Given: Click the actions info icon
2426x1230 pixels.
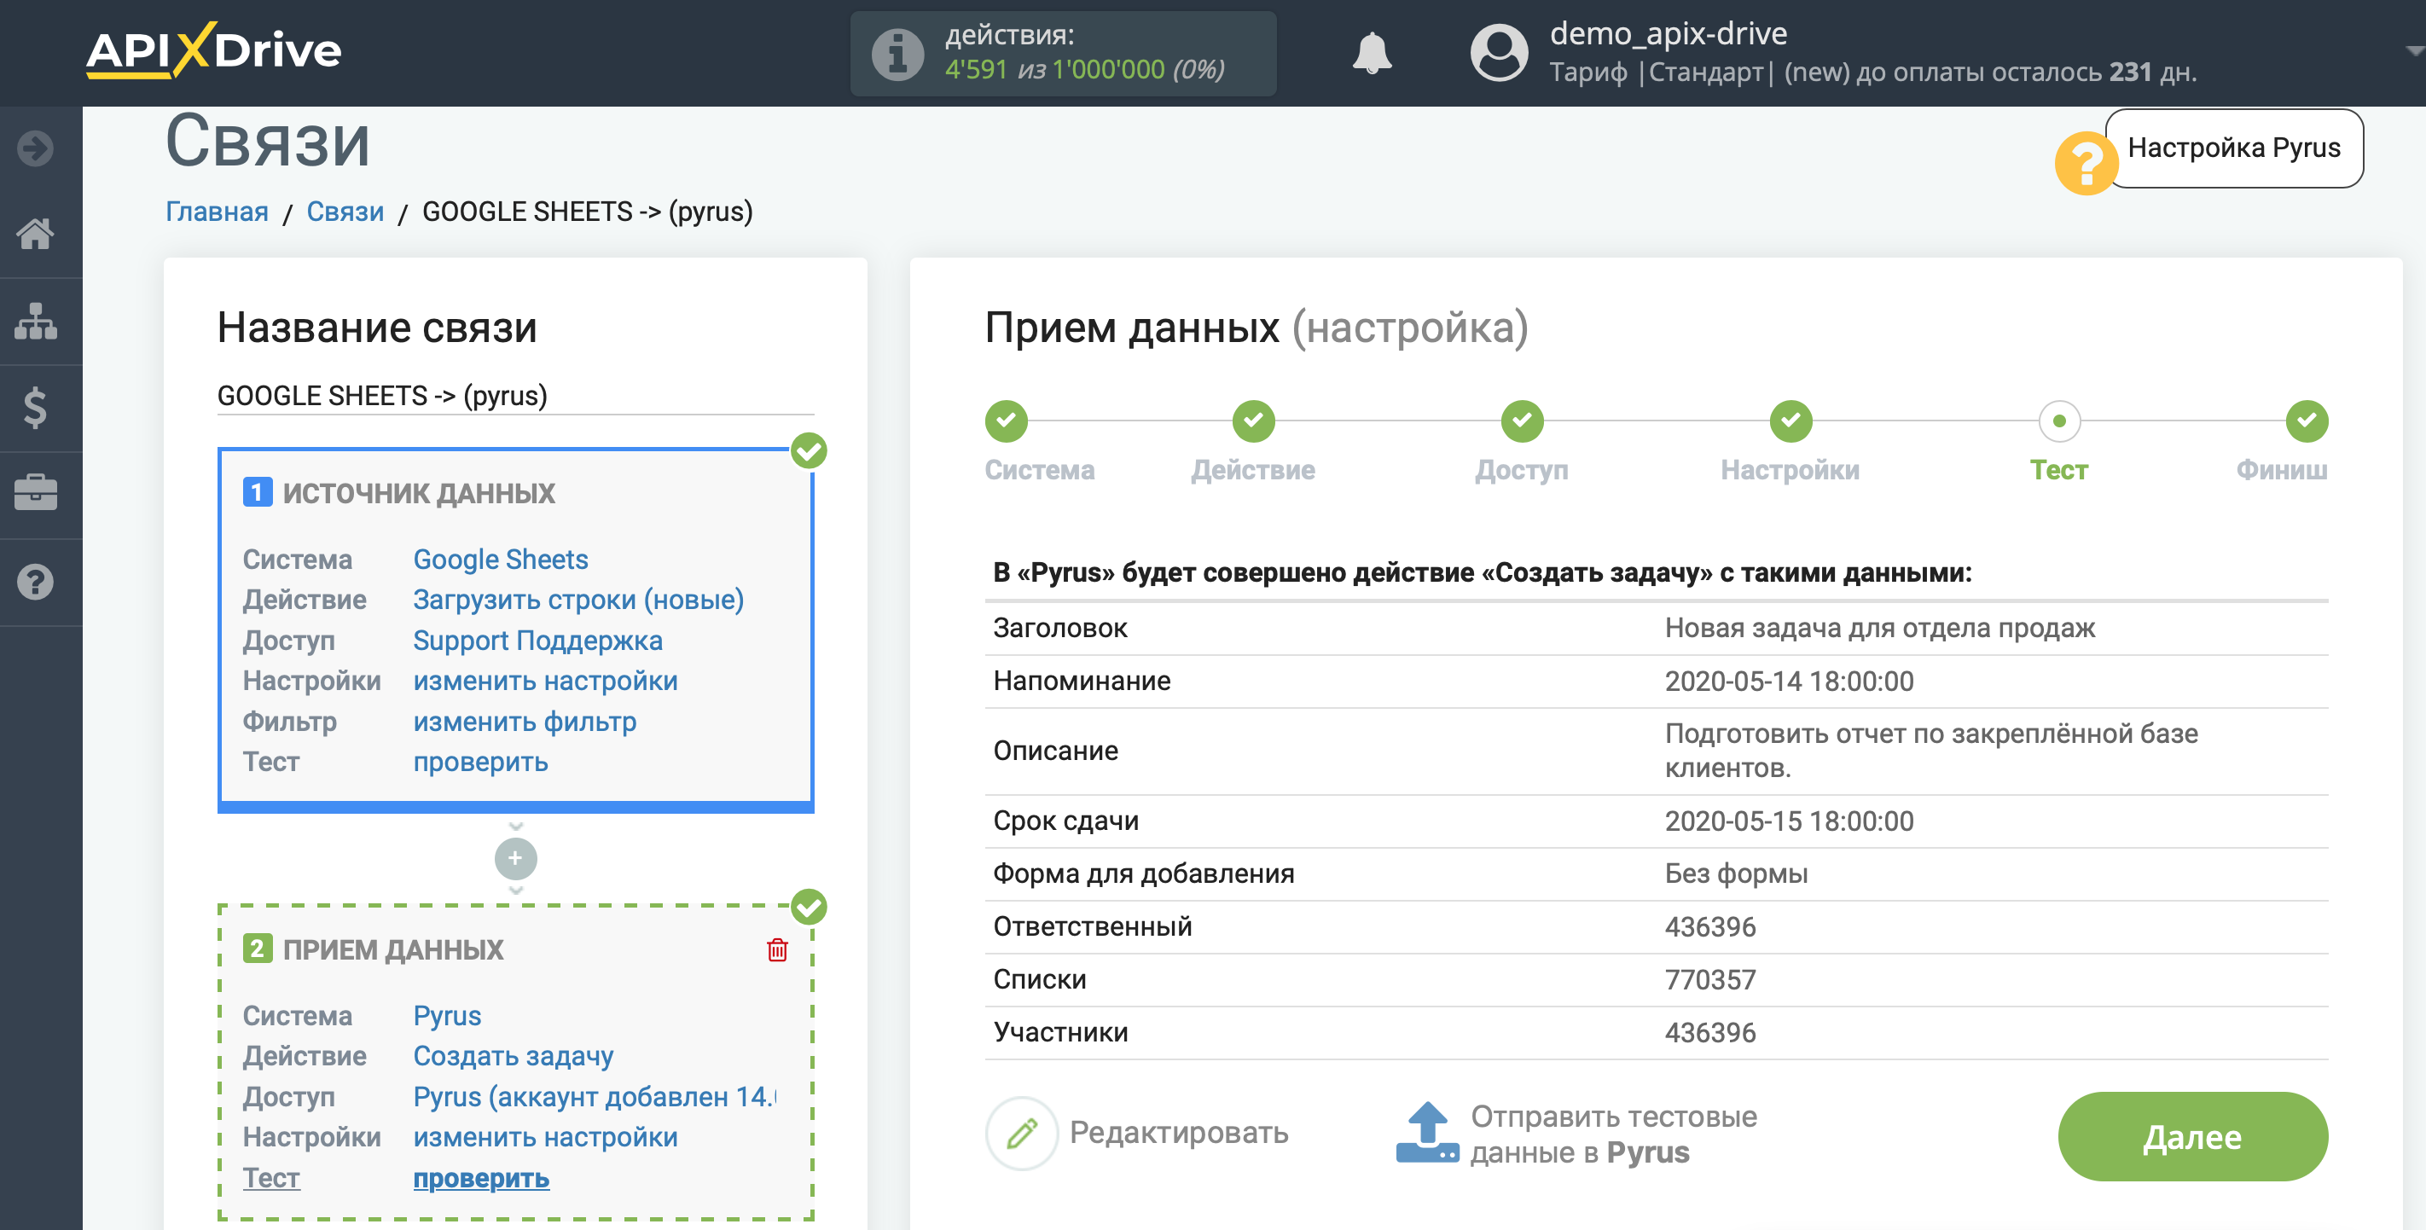Looking at the screenshot, I should point(897,54).
